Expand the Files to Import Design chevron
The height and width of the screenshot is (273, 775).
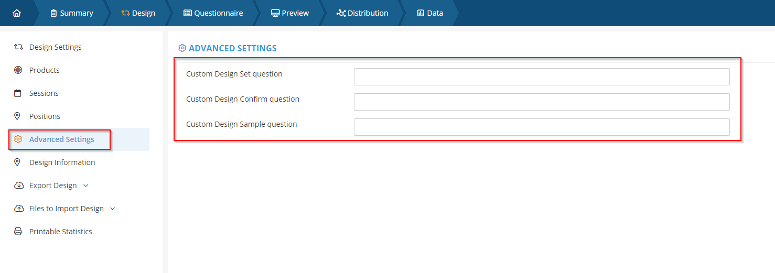click(x=113, y=209)
